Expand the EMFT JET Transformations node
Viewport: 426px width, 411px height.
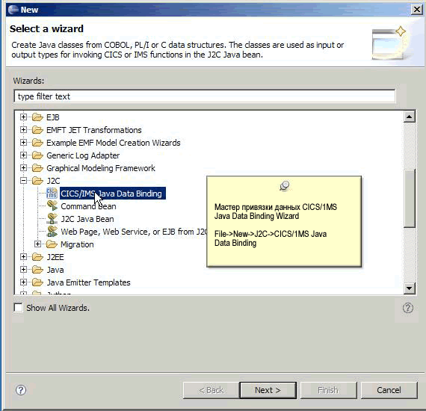[24, 130]
